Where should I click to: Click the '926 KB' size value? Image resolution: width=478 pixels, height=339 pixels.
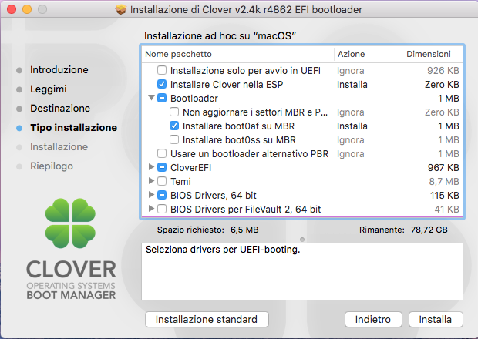[x=443, y=71]
